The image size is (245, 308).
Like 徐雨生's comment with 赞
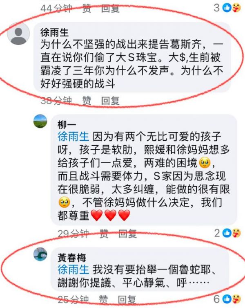87,101
